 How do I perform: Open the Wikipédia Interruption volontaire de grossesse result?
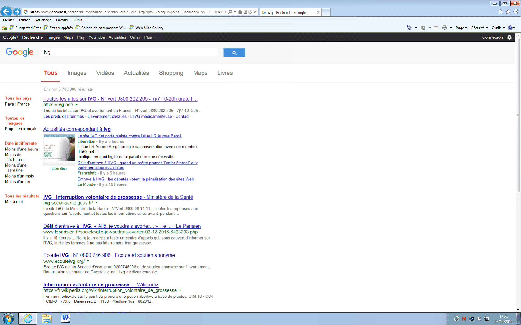pyautogui.click(x=101, y=284)
